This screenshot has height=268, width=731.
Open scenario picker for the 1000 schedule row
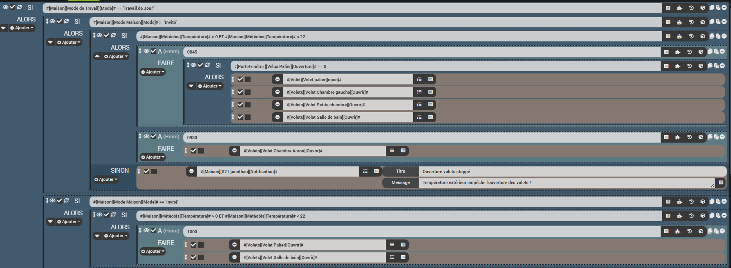(689, 231)
